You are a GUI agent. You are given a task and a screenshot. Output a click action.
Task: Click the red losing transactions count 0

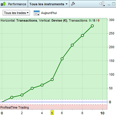[x=99, y=20]
